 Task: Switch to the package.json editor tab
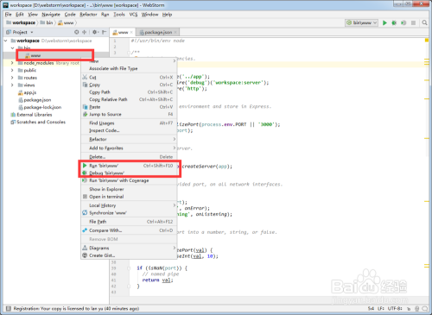158,32
